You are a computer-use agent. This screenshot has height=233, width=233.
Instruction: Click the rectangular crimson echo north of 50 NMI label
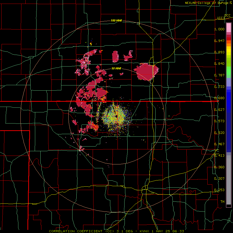pyautogui.click(x=115, y=56)
